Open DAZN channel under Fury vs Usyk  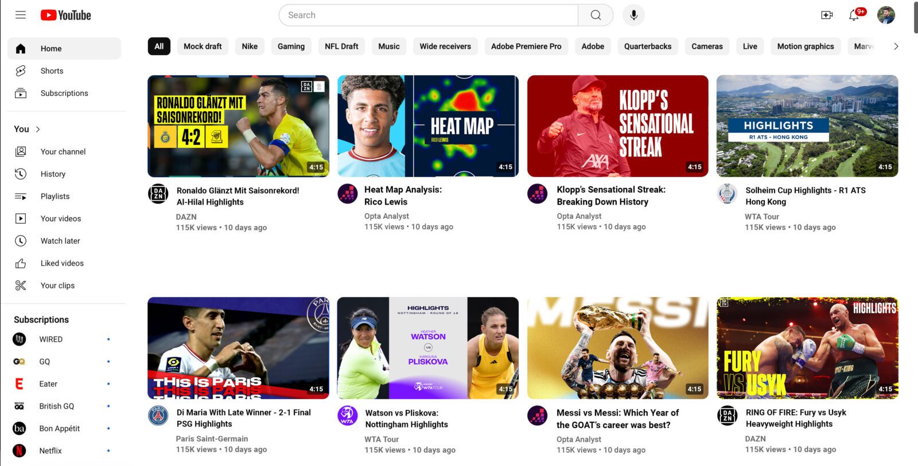tap(755, 438)
